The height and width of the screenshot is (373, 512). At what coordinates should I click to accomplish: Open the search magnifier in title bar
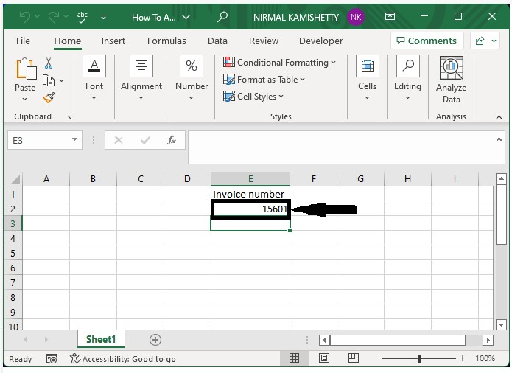click(222, 17)
